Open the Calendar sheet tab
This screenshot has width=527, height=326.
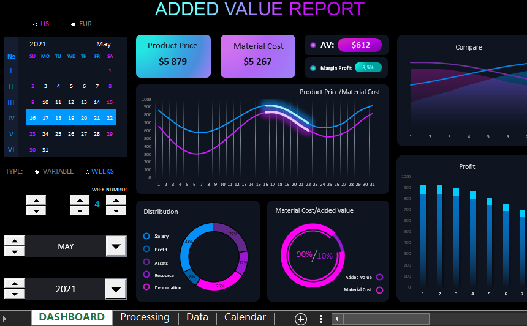pos(245,317)
